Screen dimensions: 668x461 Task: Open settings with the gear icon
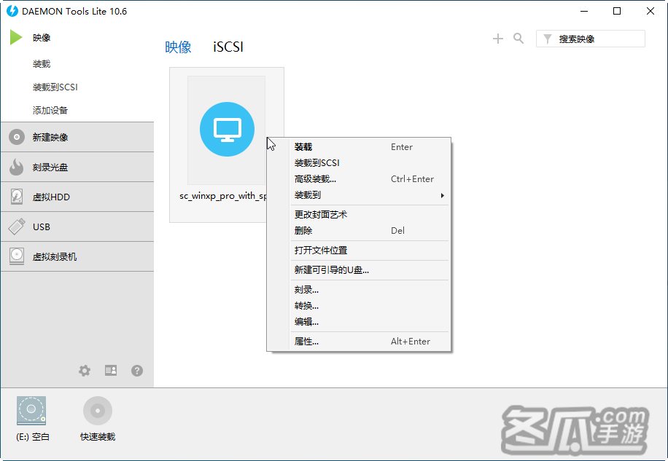click(85, 371)
